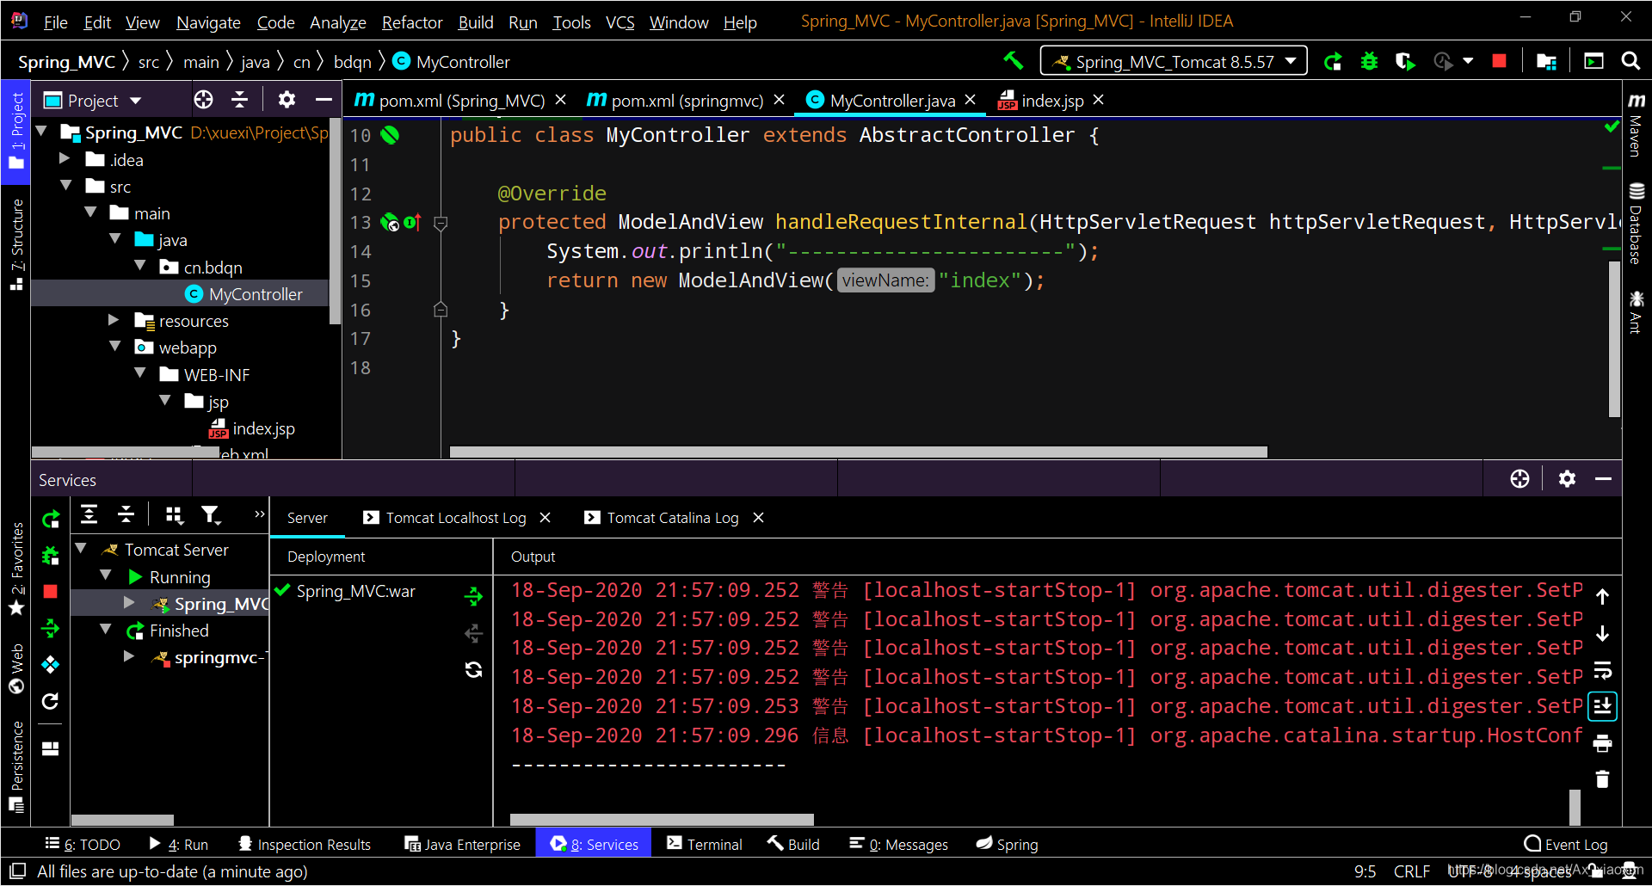Print console output via the printer icon
Viewport: 1652px width, 886px height.
click(1602, 742)
